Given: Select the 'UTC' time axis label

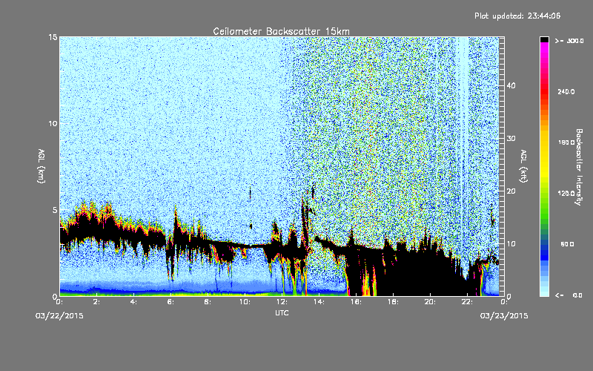Looking at the screenshot, I should (x=282, y=312).
